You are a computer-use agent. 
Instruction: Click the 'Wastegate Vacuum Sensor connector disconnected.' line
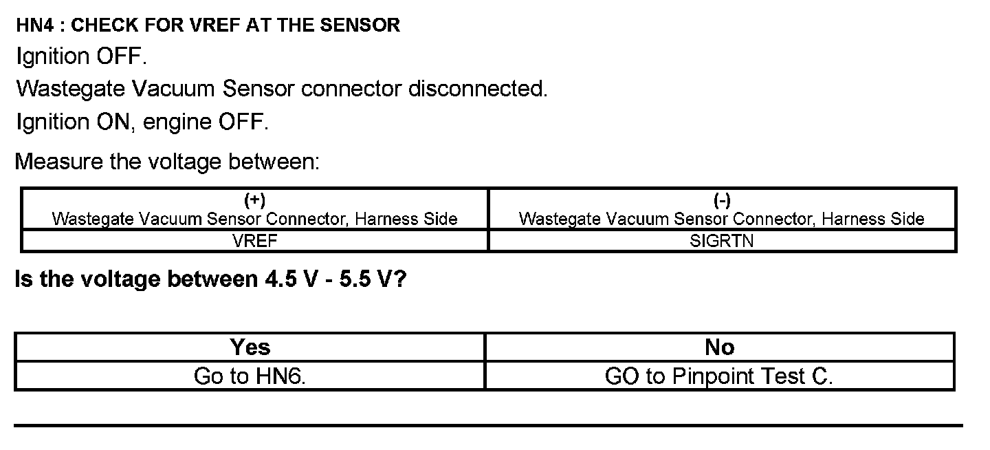coord(282,89)
